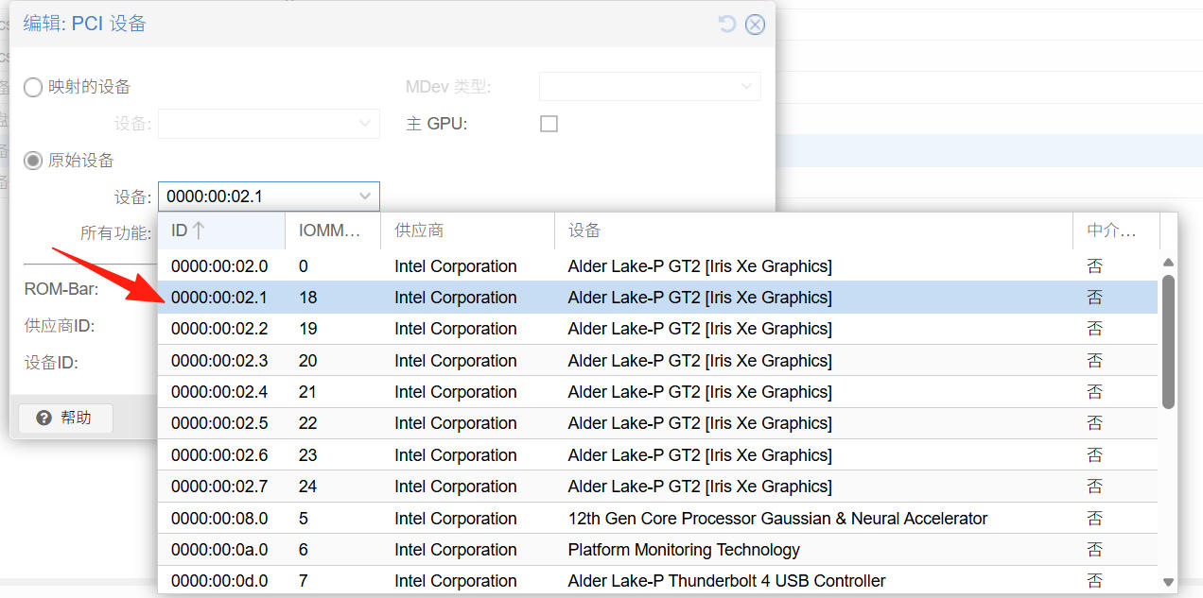The image size is (1203, 598).
Task: Click the help question mark button
Action: click(65, 418)
